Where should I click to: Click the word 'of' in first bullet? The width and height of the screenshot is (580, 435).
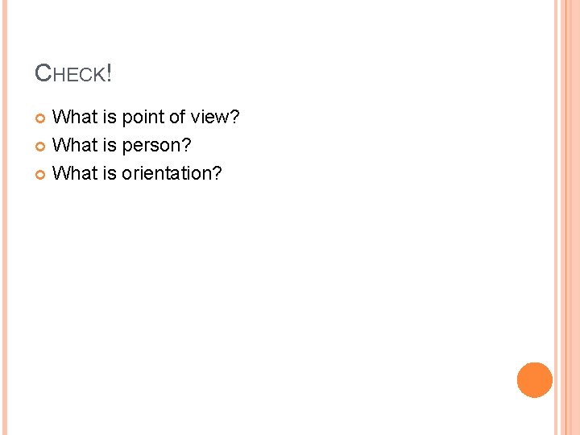[x=178, y=118]
